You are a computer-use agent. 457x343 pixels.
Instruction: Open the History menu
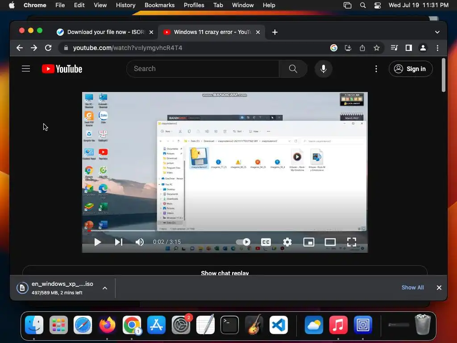point(125,5)
